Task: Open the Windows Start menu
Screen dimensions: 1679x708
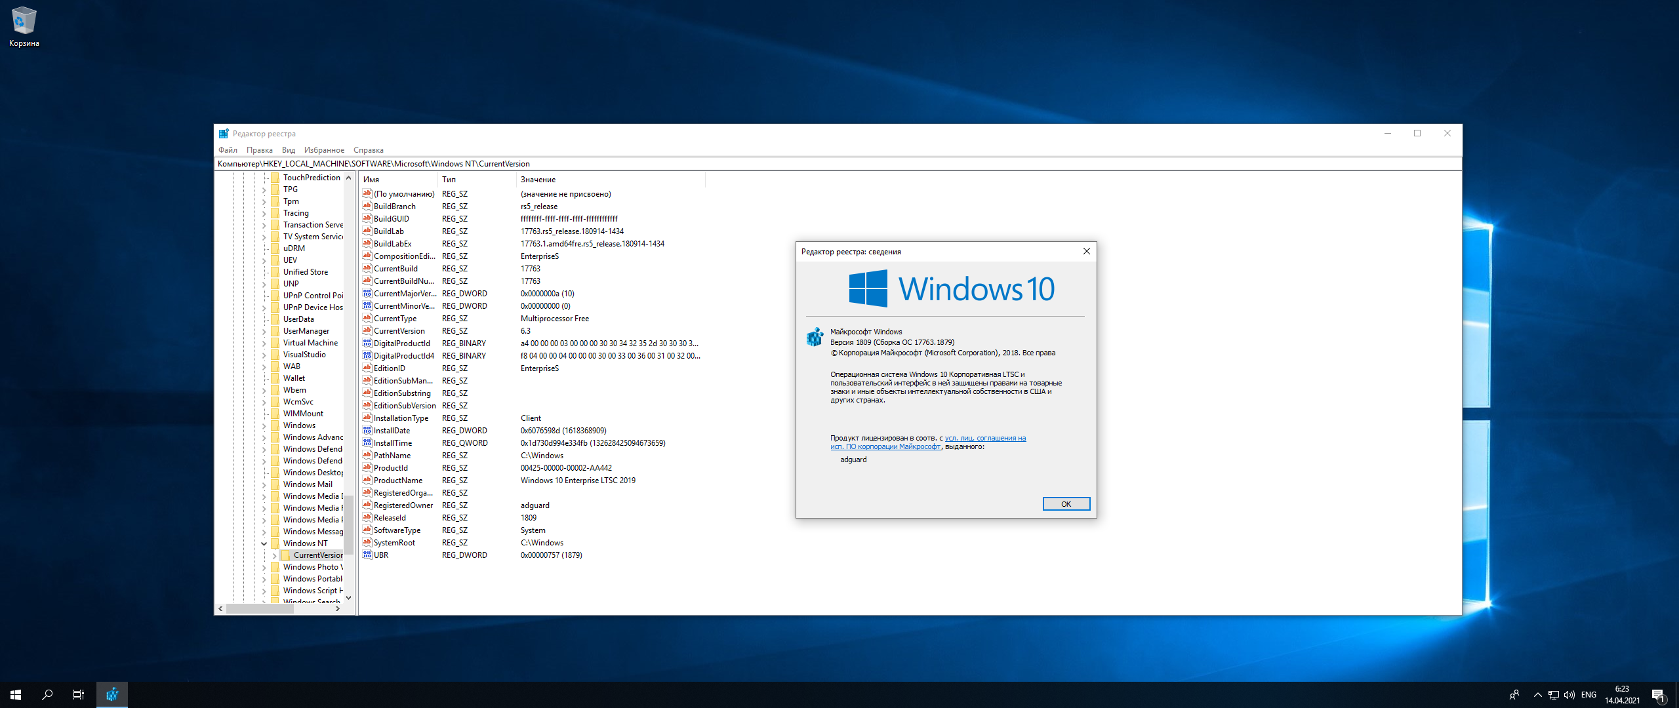Action: (16, 695)
